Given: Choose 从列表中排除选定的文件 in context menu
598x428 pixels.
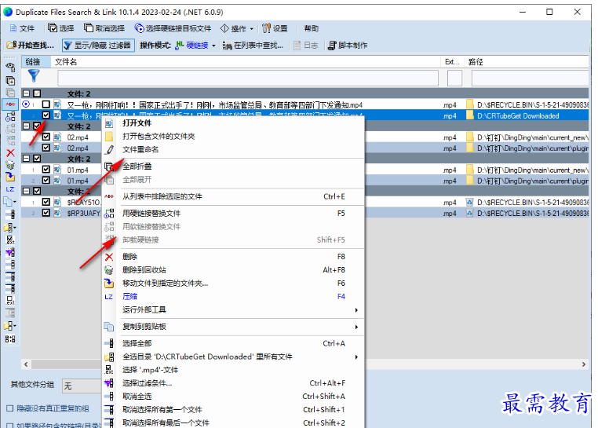Looking at the screenshot, I should tap(233, 196).
